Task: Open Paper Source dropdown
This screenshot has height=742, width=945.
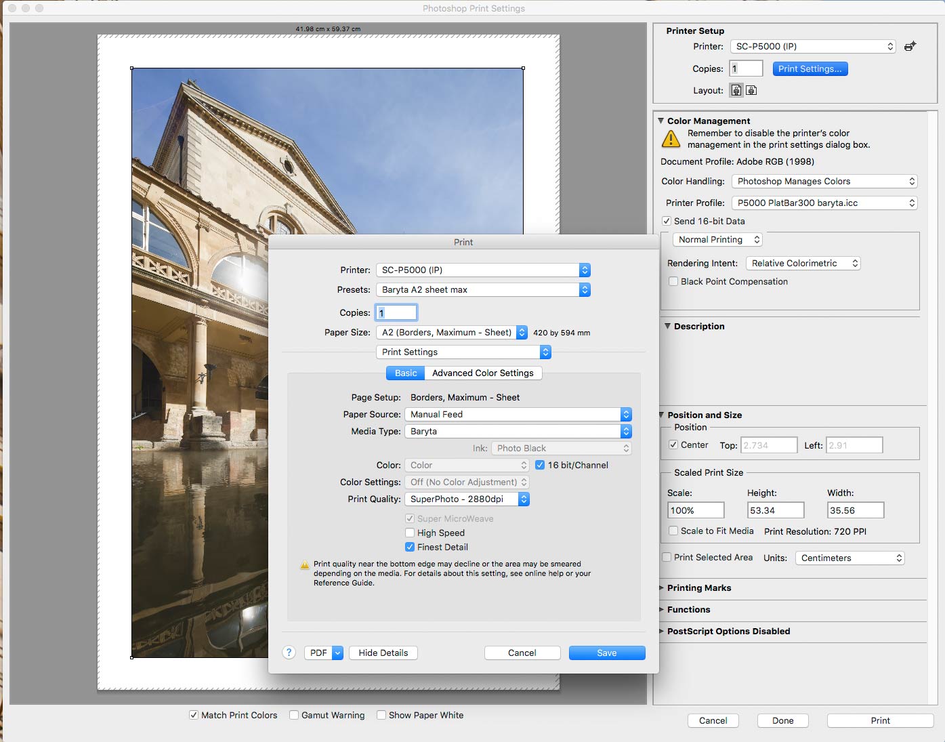Action: click(x=518, y=414)
